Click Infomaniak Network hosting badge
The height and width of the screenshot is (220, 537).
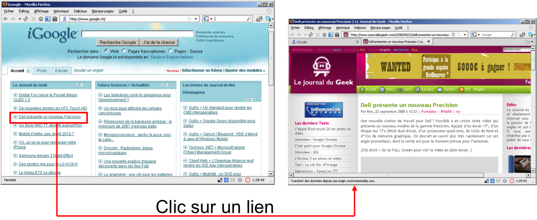(324, 110)
